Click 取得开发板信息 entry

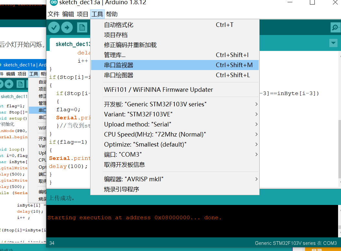pyautogui.click(x=175, y=164)
